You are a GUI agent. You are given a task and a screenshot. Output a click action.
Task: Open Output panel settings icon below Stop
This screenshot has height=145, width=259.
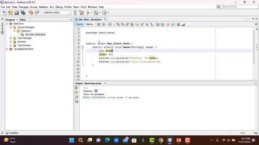tap(76, 101)
